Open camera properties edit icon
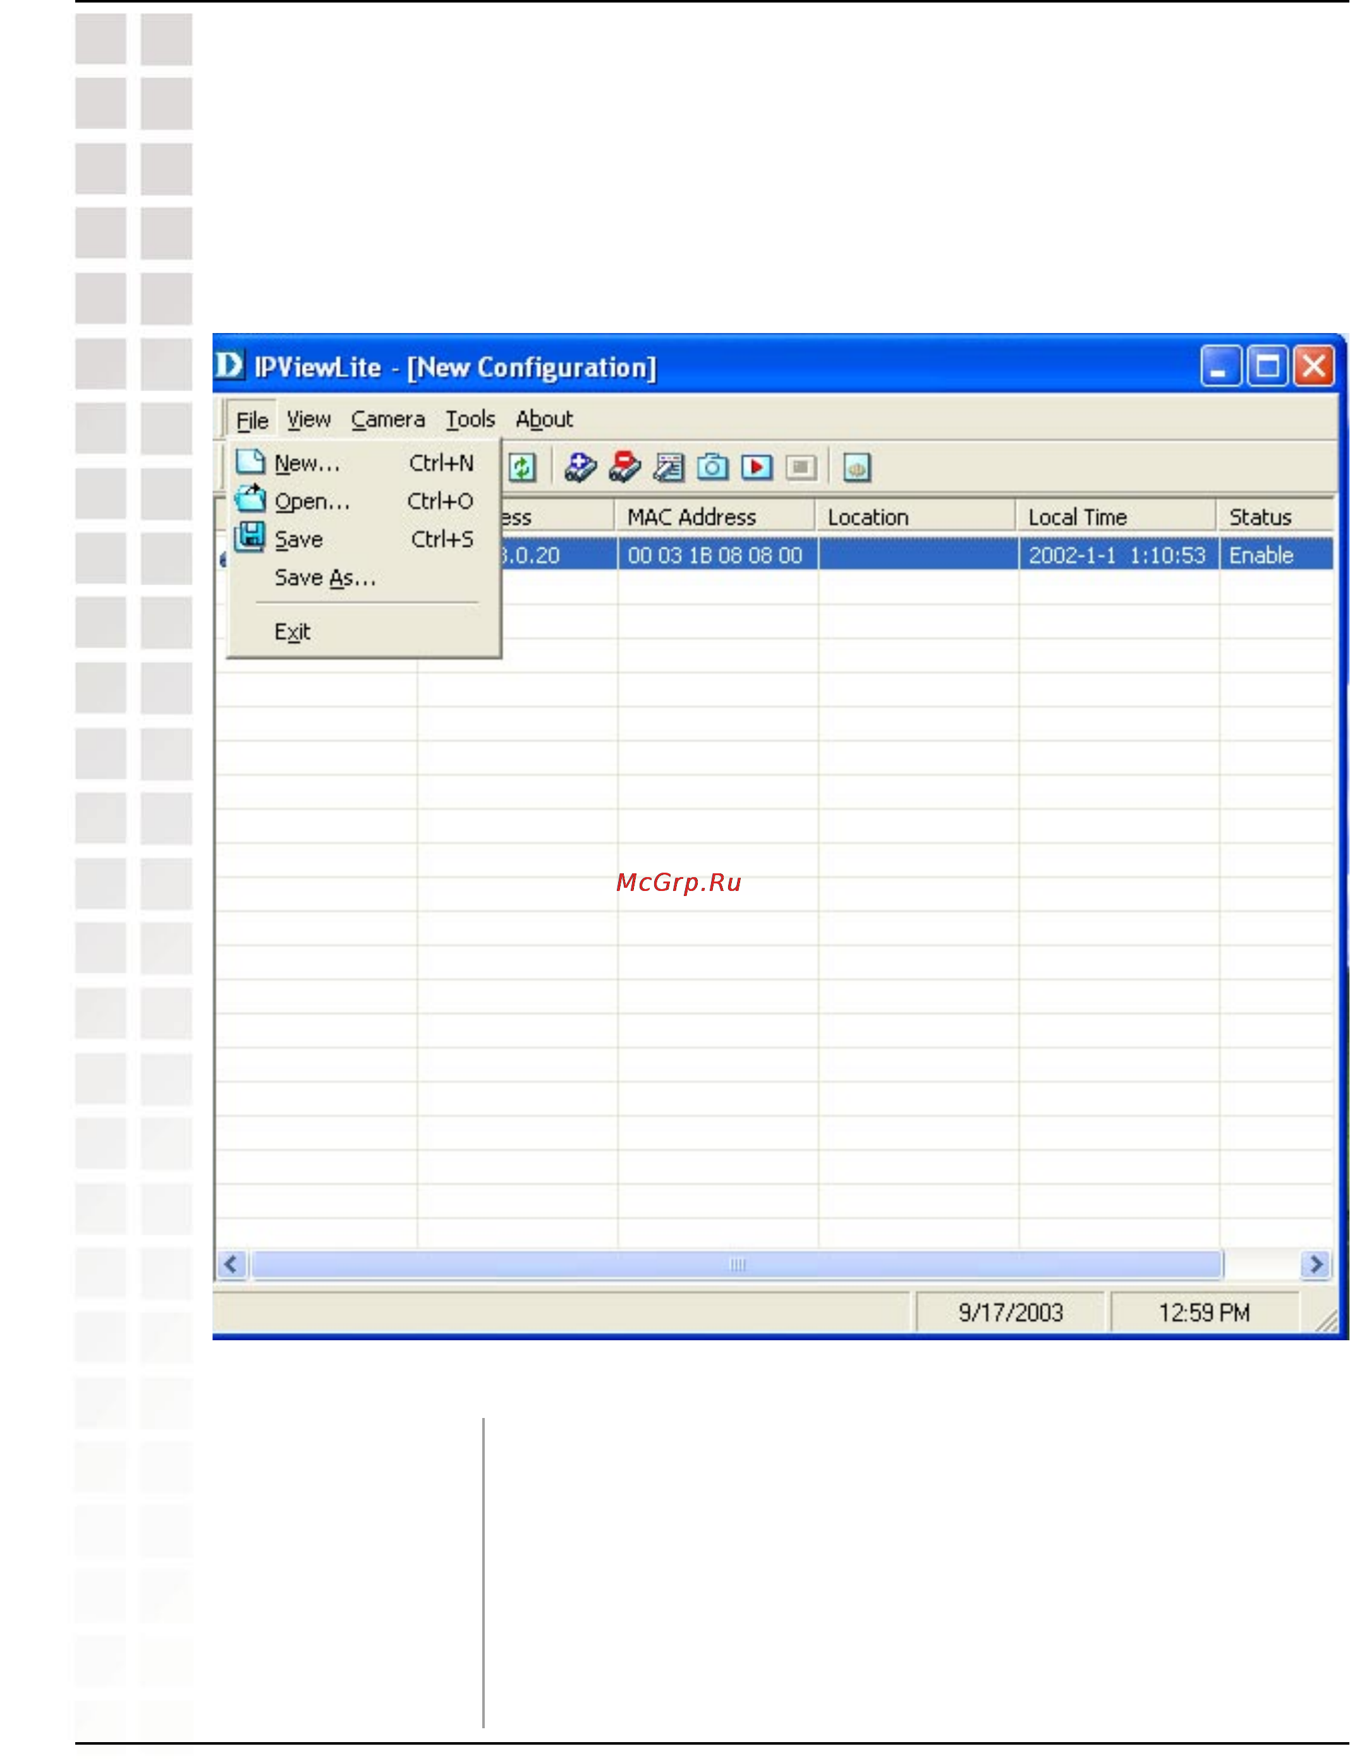The height and width of the screenshot is (1763, 1350). 669,468
